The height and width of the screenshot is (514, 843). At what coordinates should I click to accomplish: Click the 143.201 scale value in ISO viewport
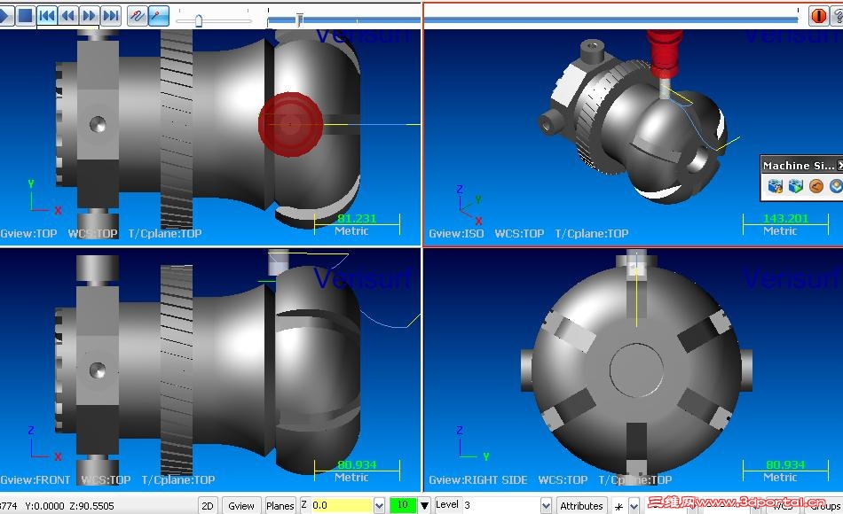tap(785, 219)
